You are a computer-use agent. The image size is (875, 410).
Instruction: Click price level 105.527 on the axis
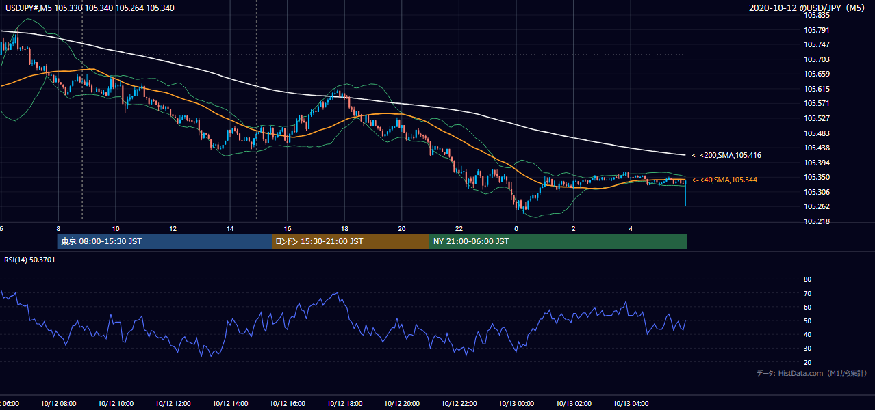click(x=817, y=118)
